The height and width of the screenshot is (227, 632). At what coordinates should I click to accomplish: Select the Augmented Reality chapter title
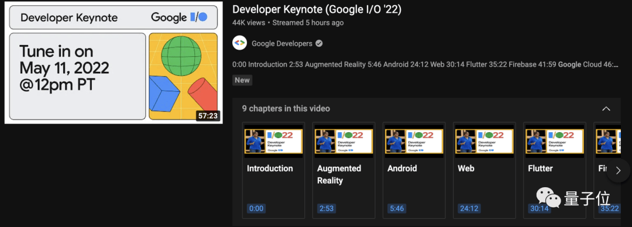coord(339,174)
